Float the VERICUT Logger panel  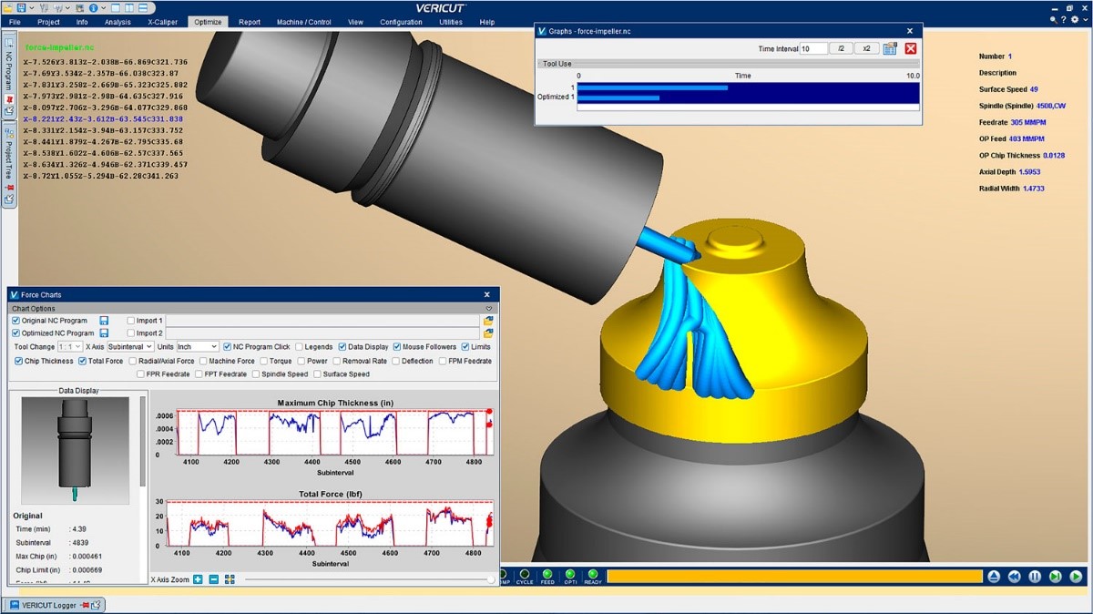coord(97,605)
